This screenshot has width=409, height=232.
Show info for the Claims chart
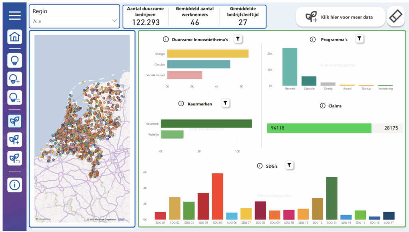[x=322, y=106]
